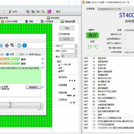
Task: Select the 07 寻道错误率 SMART row
Action: [x=109, y=75]
